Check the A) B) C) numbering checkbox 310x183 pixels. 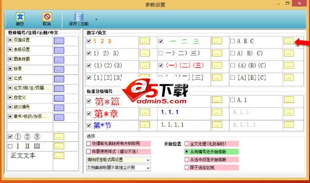233,53
